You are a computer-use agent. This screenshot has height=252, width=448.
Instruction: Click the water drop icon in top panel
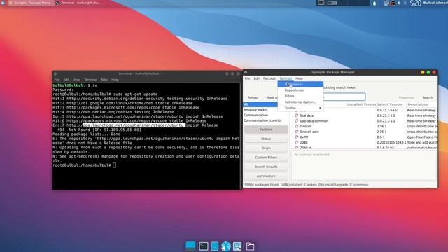374,3
